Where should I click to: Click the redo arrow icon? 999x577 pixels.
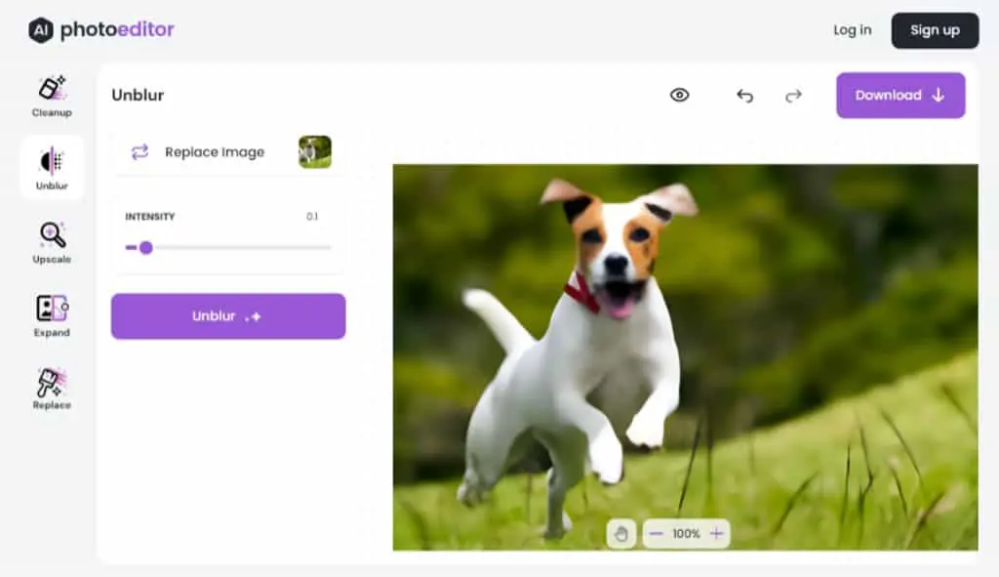(x=793, y=96)
